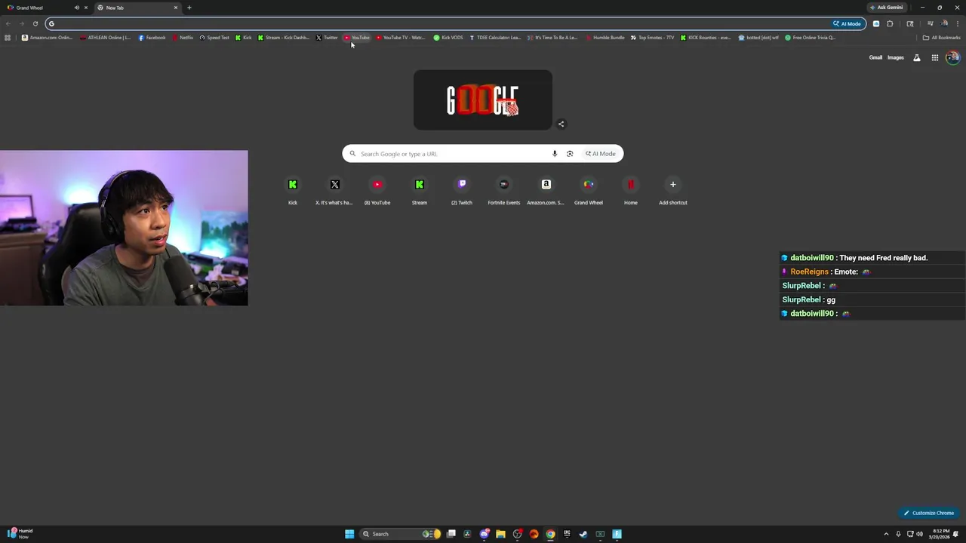Open the Twitter bookmark

pyautogui.click(x=327, y=38)
